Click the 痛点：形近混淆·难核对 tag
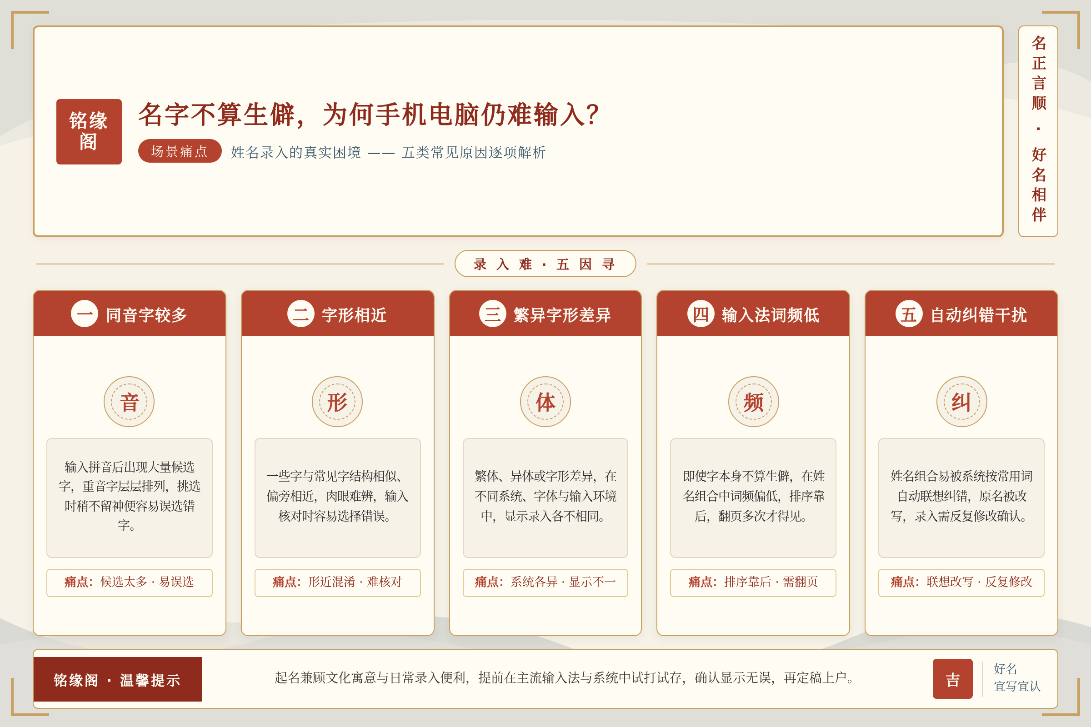The image size is (1091, 727). pos(338,583)
